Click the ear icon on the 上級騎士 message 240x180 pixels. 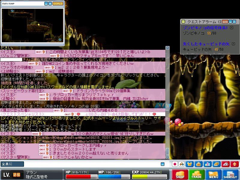(x=43, y=71)
